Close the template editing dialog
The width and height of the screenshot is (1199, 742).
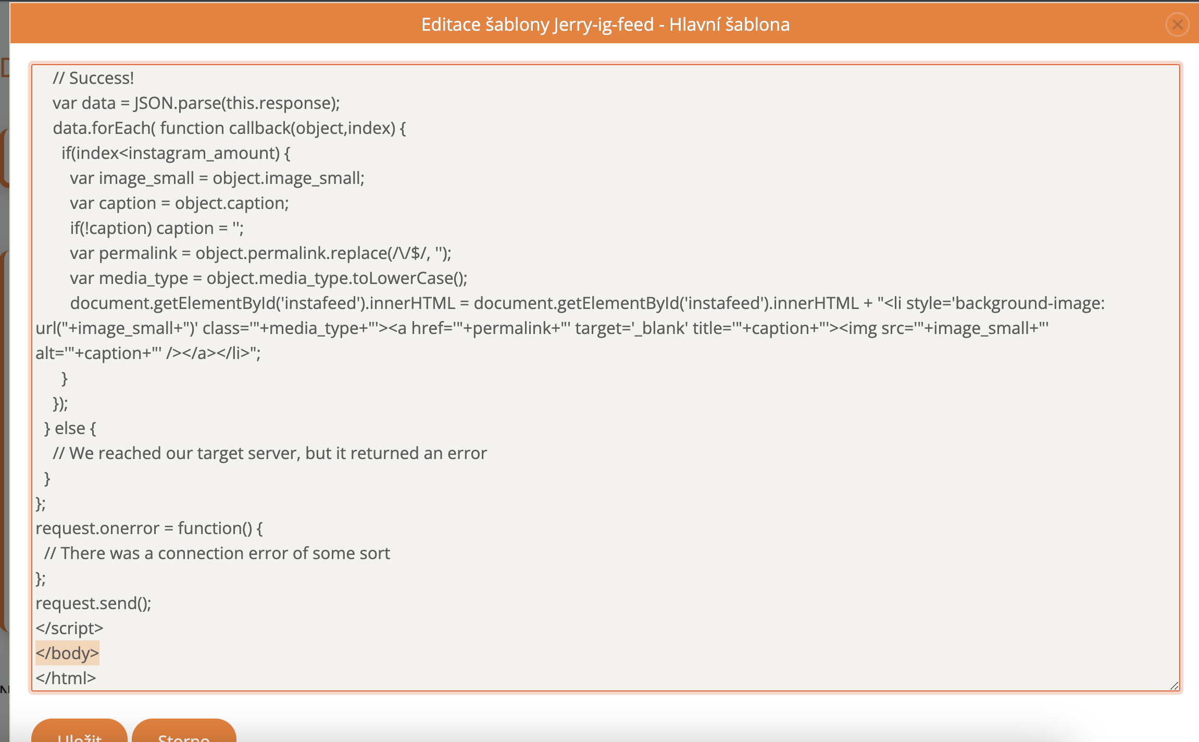tap(1177, 24)
